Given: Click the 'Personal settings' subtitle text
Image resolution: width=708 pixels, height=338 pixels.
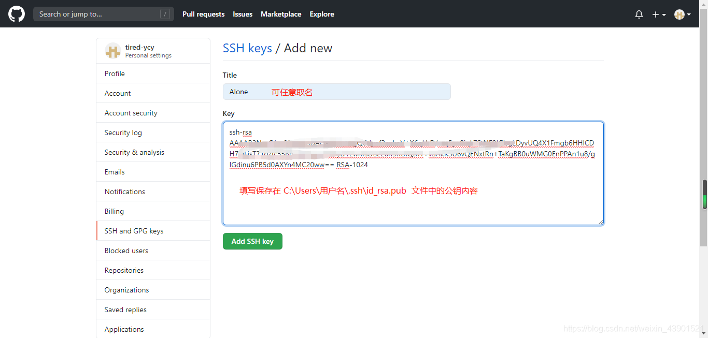Looking at the screenshot, I should click(x=148, y=55).
